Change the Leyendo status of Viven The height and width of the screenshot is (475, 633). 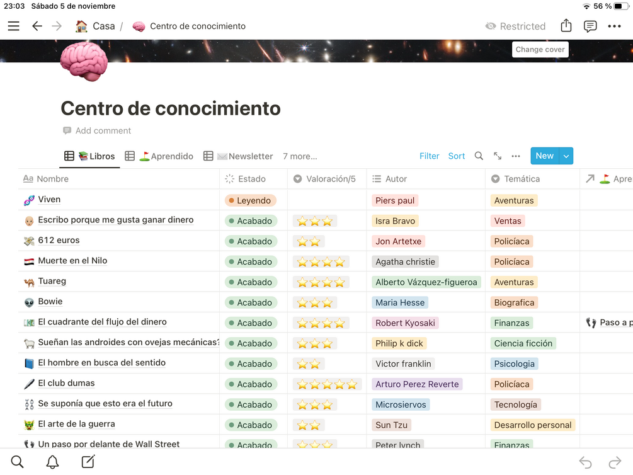(x=250, y=200)
